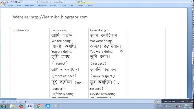Click the 'We were doing.' text

[x=101, y=41]
